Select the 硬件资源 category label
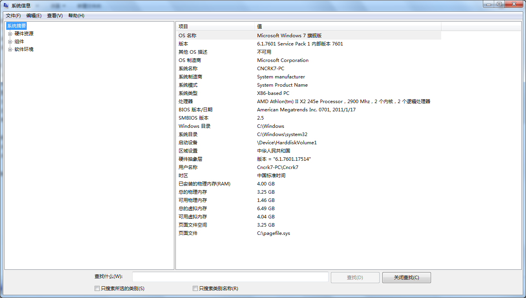 [x=24, y=34]
